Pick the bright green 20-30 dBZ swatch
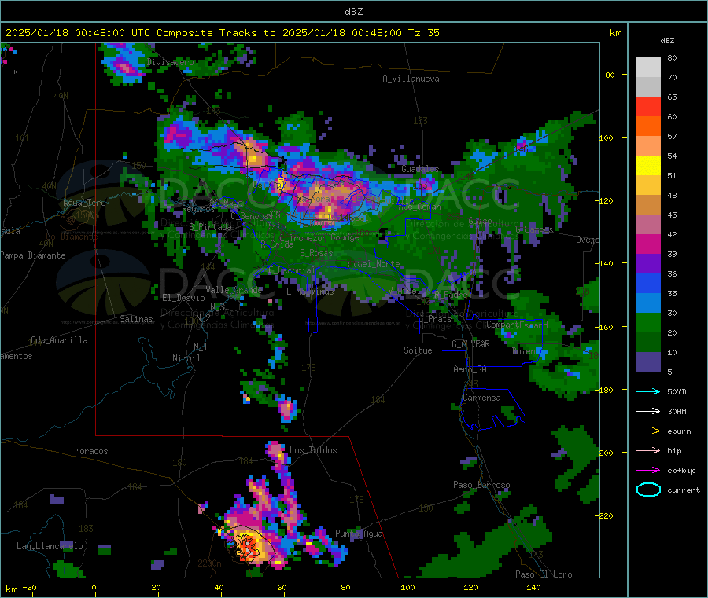 (x=648, y=322)
